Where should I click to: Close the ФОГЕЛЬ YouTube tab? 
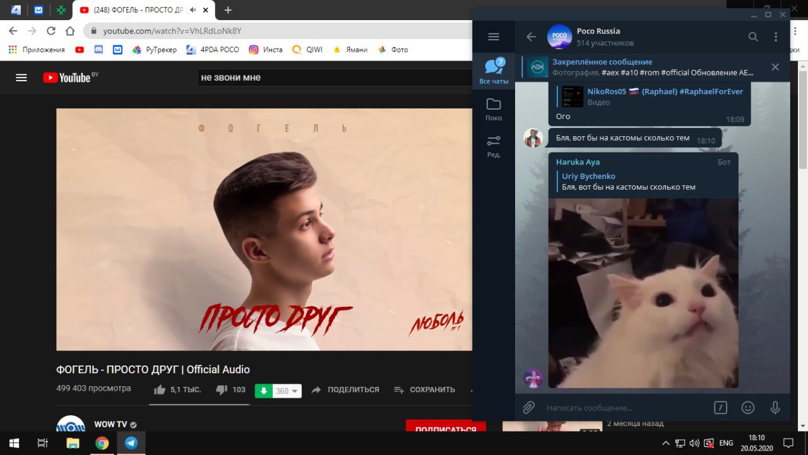(206, 10)
